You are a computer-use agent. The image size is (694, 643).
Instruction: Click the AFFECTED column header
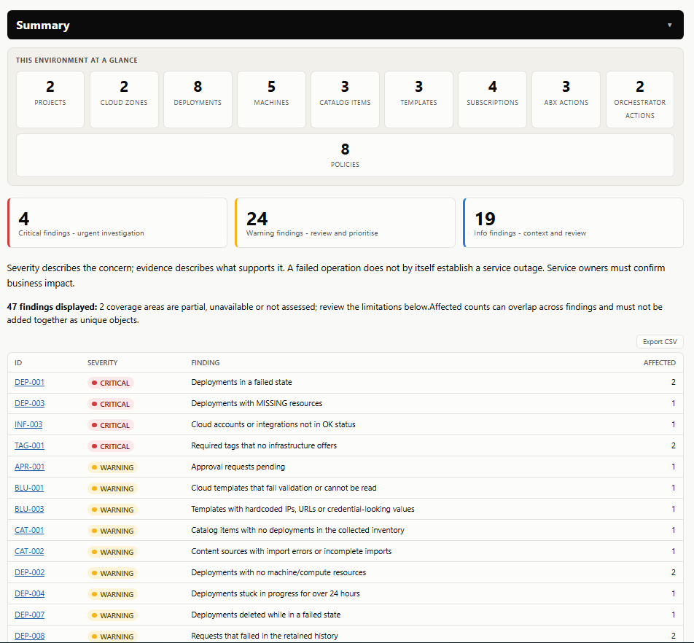pyautogui.click(x=660, y=363)
